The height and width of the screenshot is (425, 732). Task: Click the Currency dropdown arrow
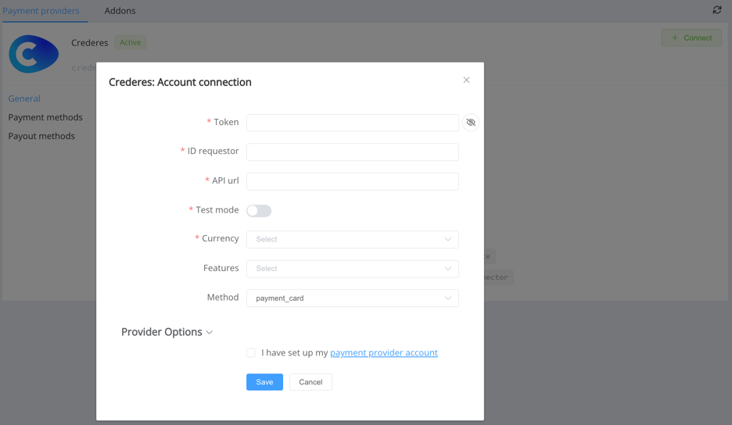(x=448, y=240)
